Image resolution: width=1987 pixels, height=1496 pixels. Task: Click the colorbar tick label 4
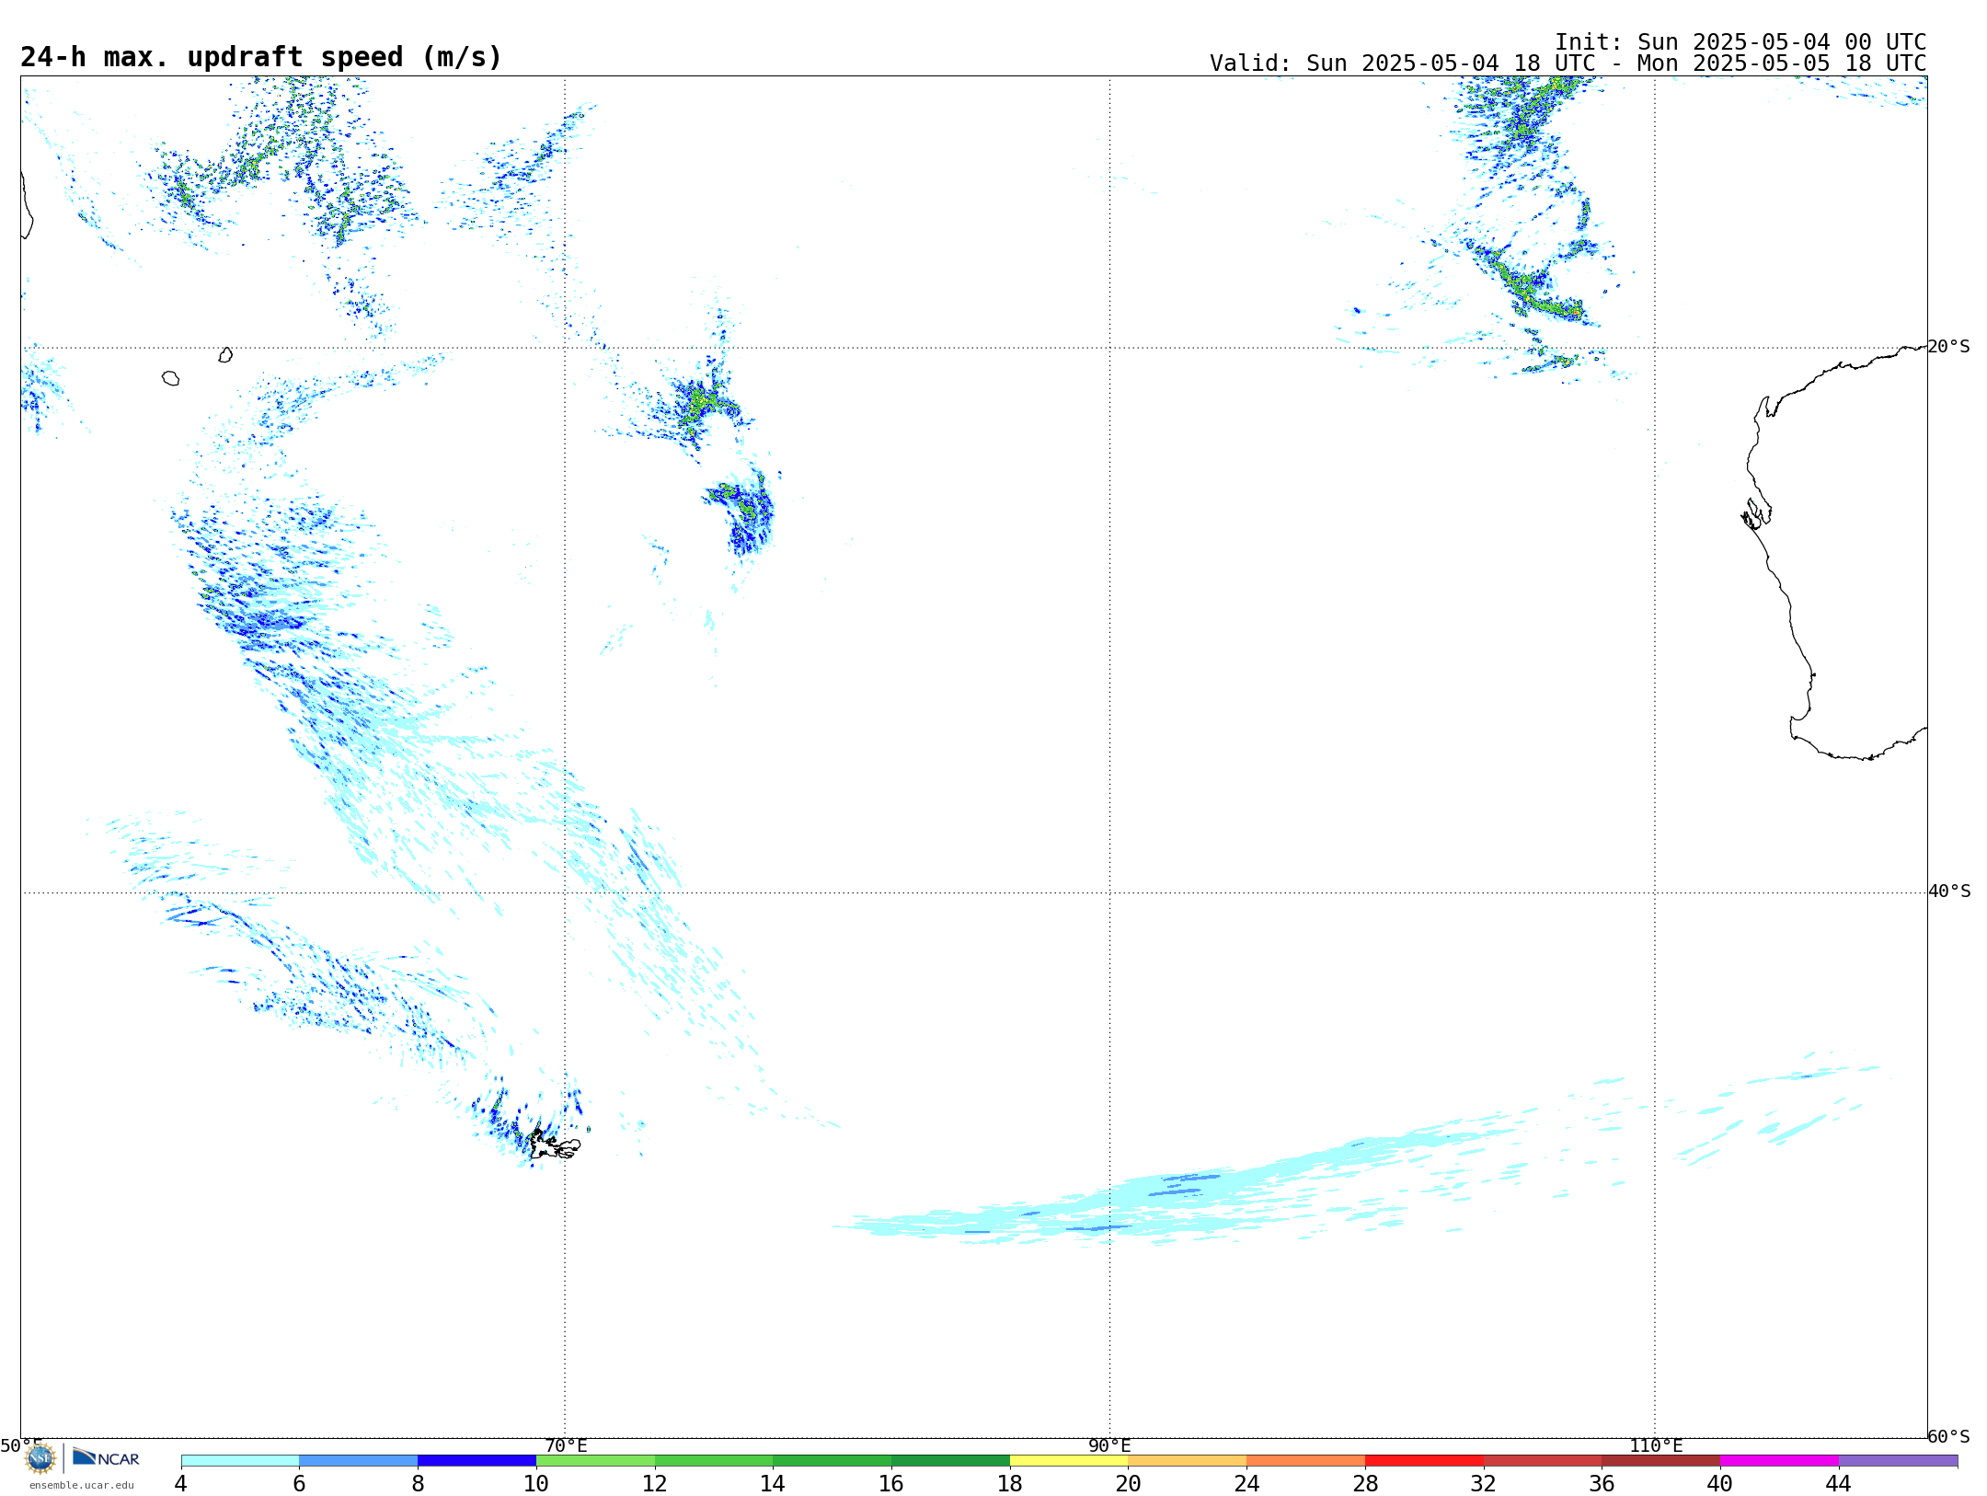click(181, 1483)
